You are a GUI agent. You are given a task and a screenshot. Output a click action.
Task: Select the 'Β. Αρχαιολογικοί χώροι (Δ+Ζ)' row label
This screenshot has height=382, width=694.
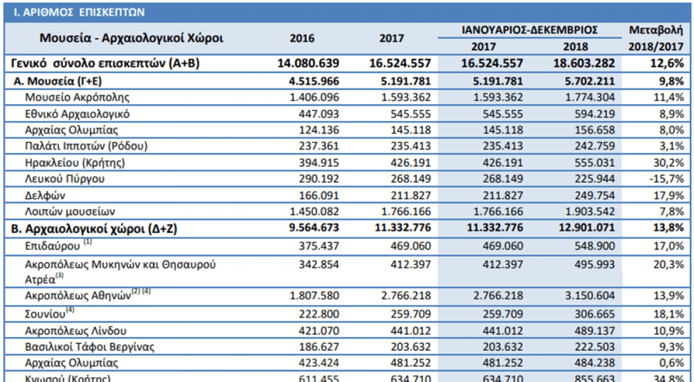(95, 229)
